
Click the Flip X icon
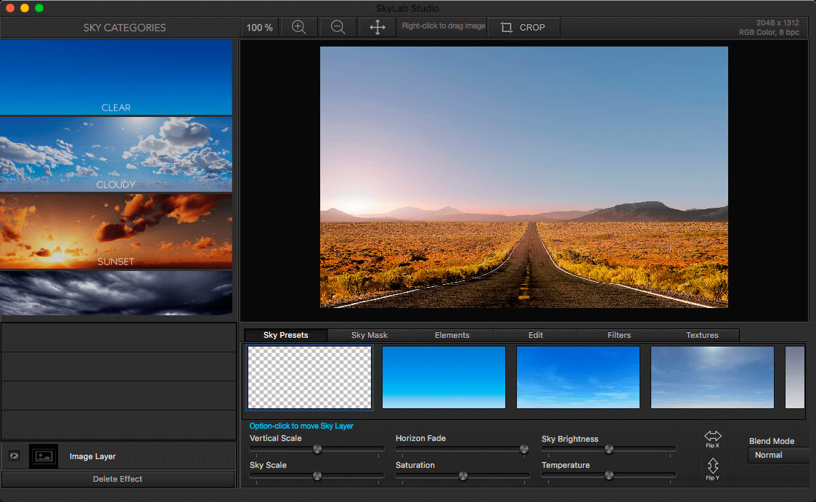click(712, 439)
